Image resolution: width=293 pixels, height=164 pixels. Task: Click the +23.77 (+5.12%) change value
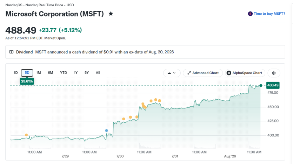point(60,30)
